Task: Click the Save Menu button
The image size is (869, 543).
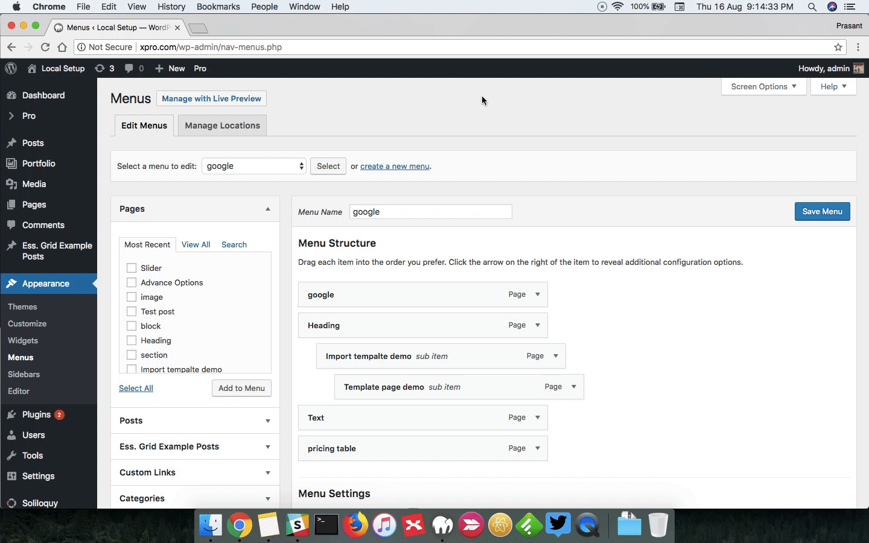Action: [x=822, y=211]
